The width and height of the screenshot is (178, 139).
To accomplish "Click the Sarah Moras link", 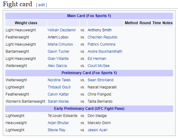I will tap(58, 101).
